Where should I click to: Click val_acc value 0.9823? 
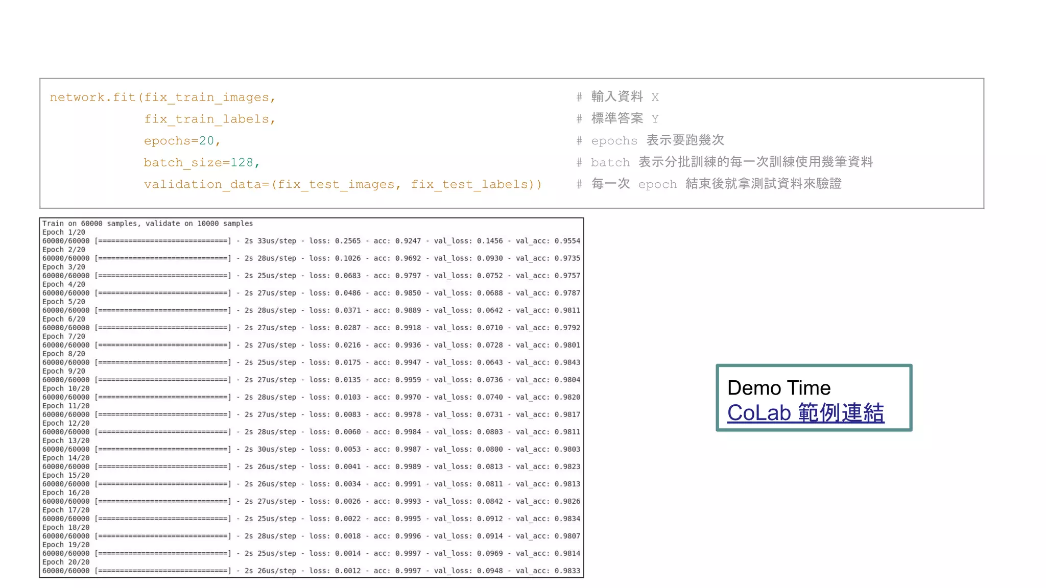pos(567,467)
